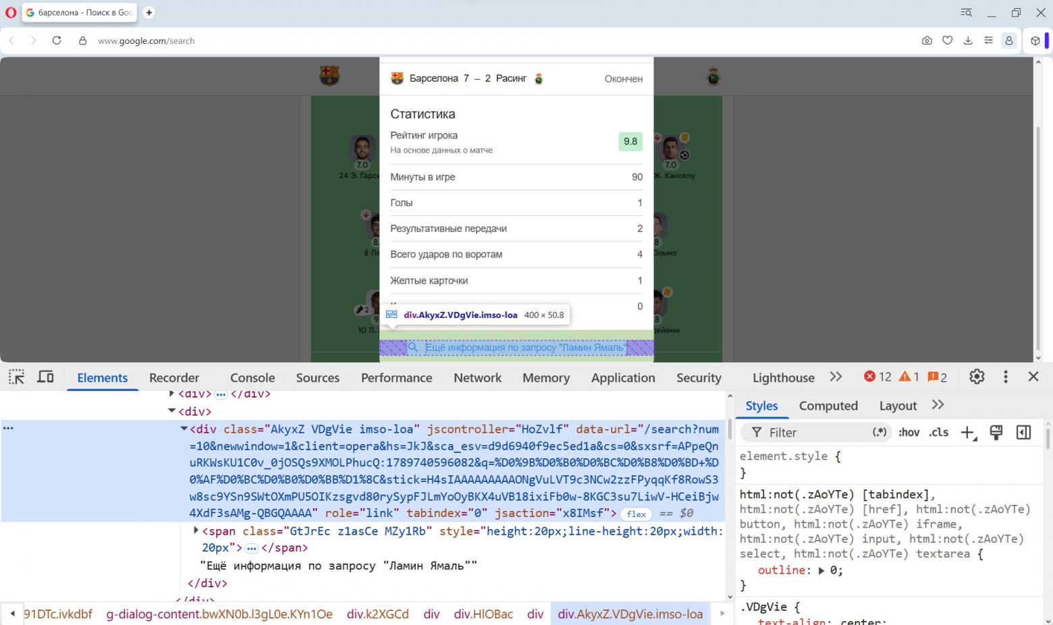Close the DevTools panel

point(1033,377)
